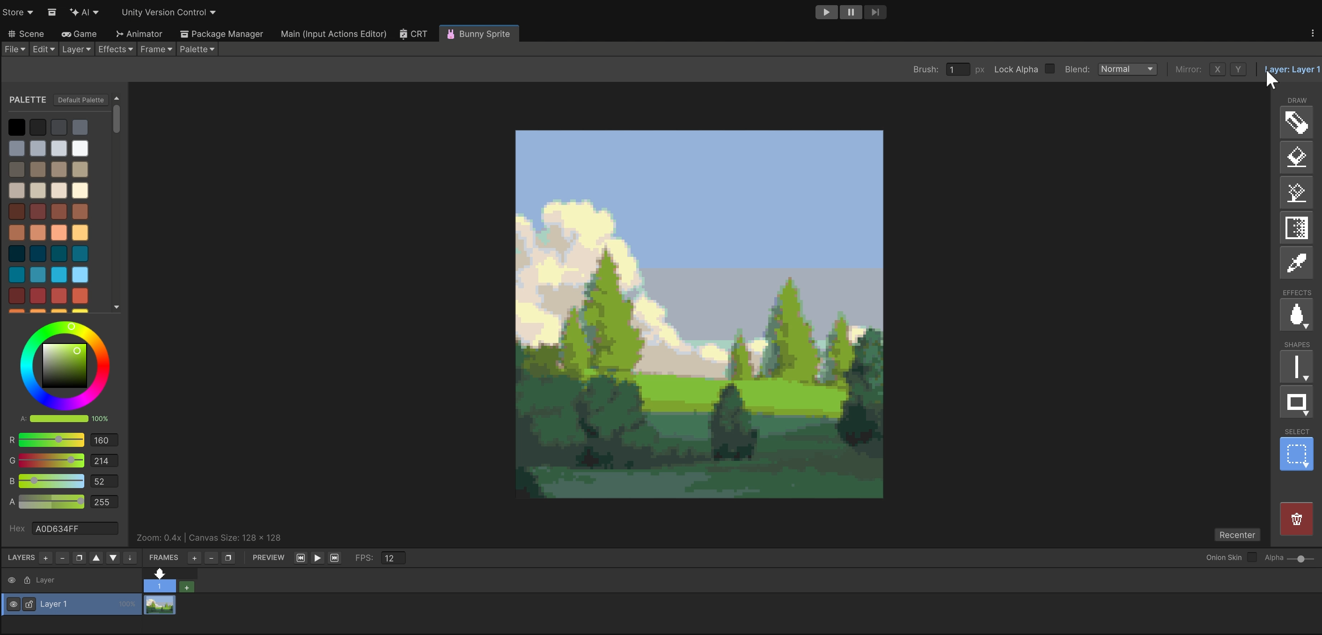Click the red trash delete button
The height and width of the screenshot is (635, 1322).
point(1296,519)
